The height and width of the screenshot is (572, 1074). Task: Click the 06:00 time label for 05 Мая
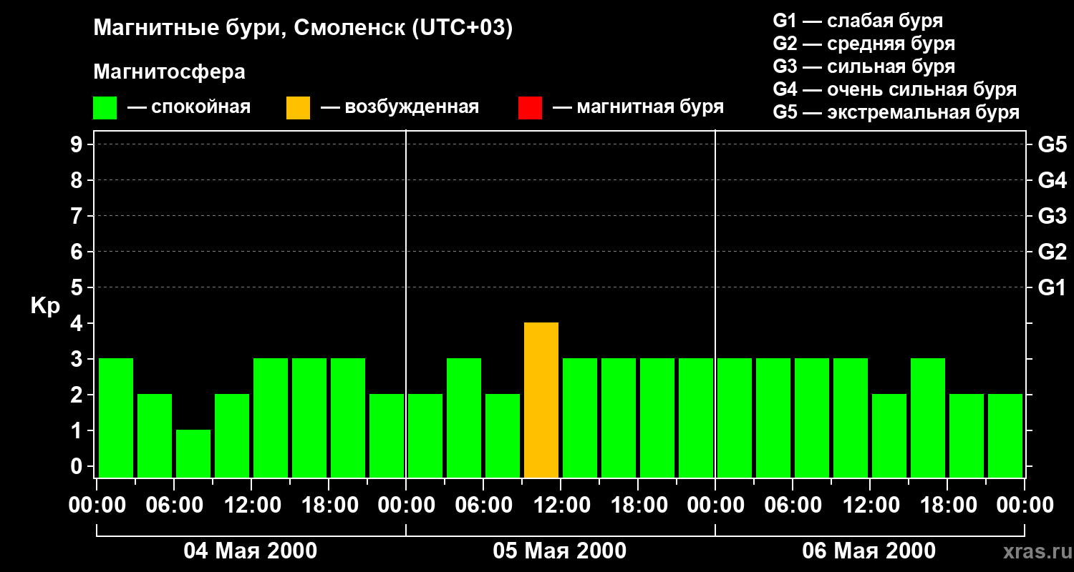pyautogui.click(x=483, y=506)
